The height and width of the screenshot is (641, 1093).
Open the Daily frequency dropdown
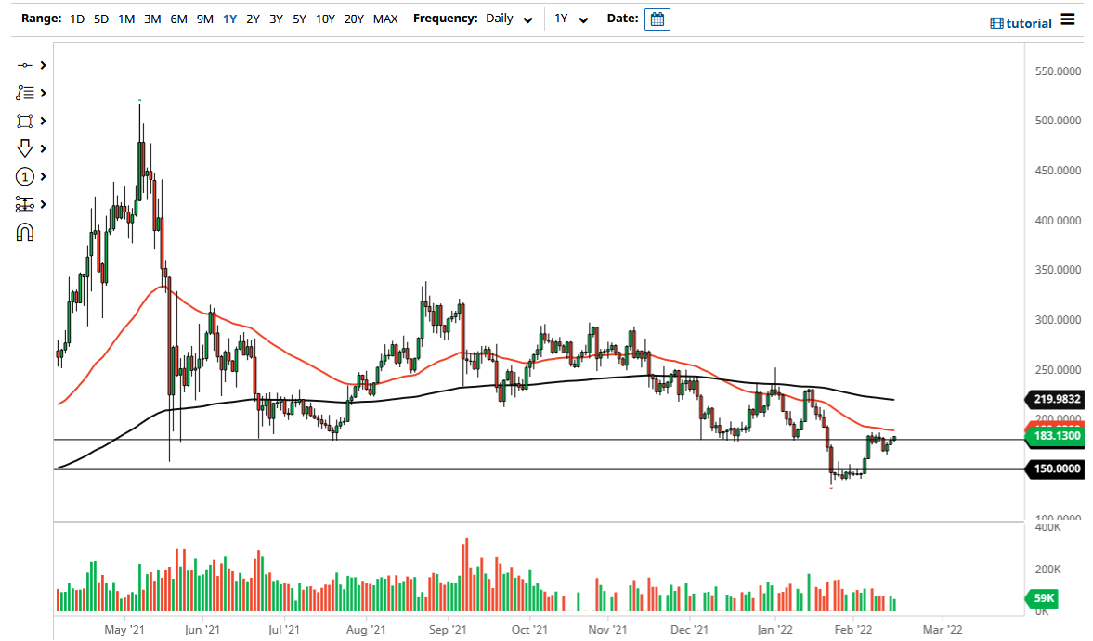[x=509, y=19]
